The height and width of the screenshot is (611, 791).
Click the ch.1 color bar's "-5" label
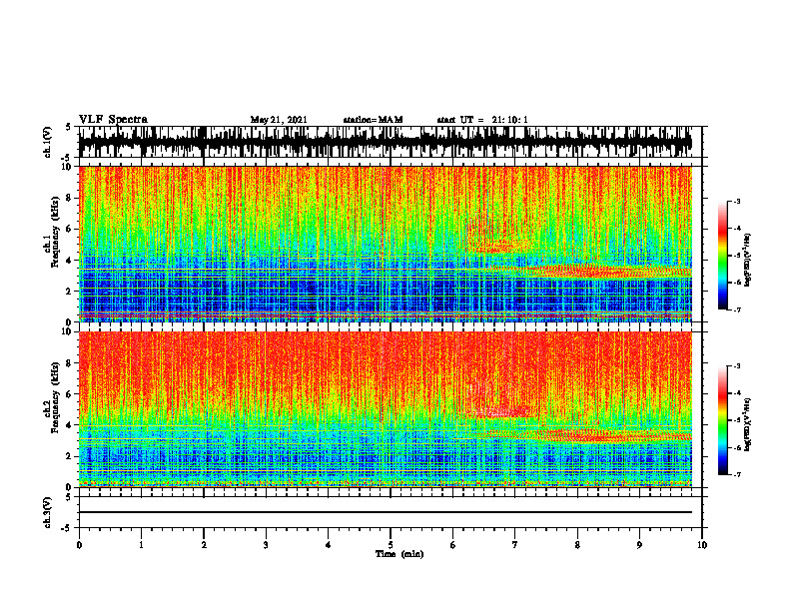pyautogui.click(x=736, y=256)
